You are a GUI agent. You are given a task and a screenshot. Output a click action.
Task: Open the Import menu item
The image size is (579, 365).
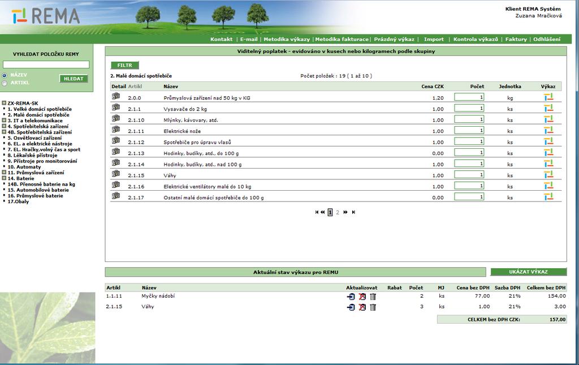tap(434, 39)
